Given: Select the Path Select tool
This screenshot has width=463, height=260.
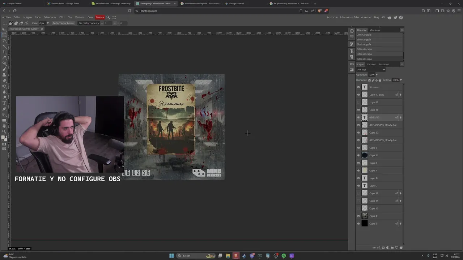Looking at the screenshot, I should tap(4, 114).
